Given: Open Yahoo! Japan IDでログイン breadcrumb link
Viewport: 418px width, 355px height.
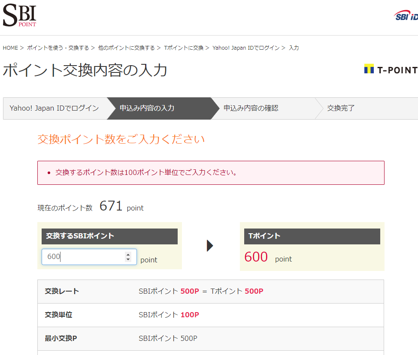Looking at the screenshot, I should (246, 48).
